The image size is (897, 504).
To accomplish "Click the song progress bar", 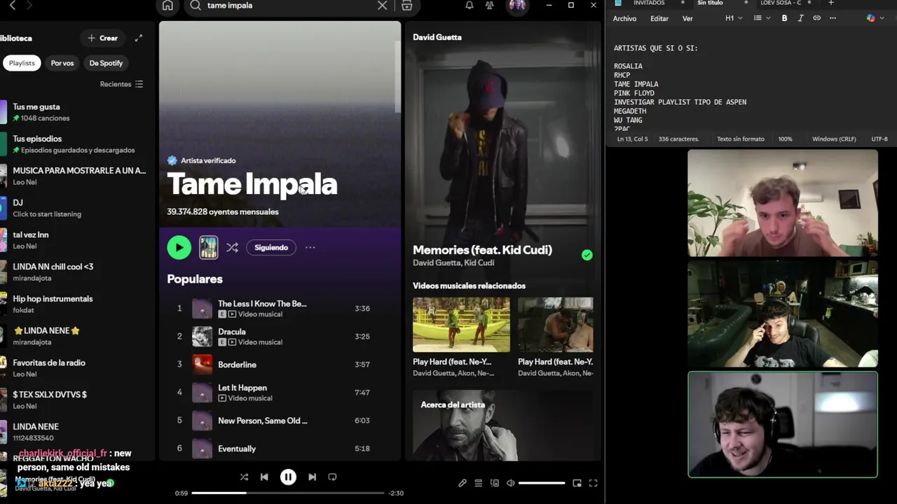I will coord(288,493).
